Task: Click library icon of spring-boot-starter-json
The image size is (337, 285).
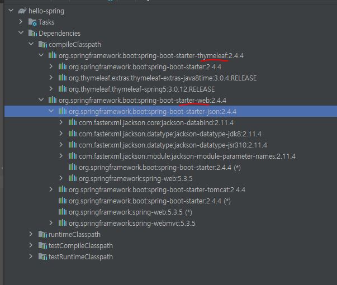Action: tap(63, 111)
